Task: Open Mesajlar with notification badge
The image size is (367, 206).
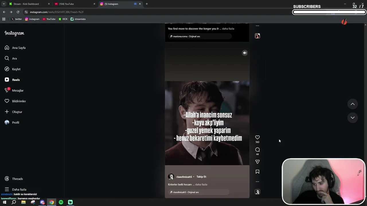Action: pyautogui.click(x=14, y=90)
